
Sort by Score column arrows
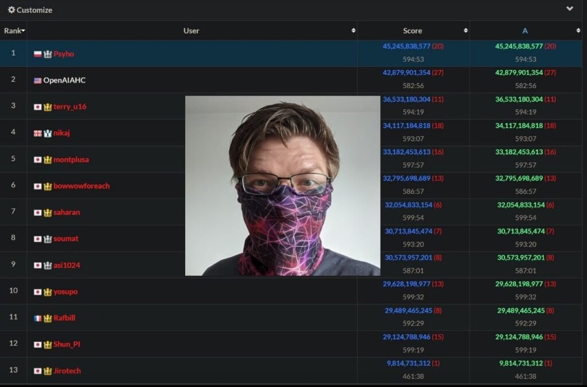coord(465,31)
